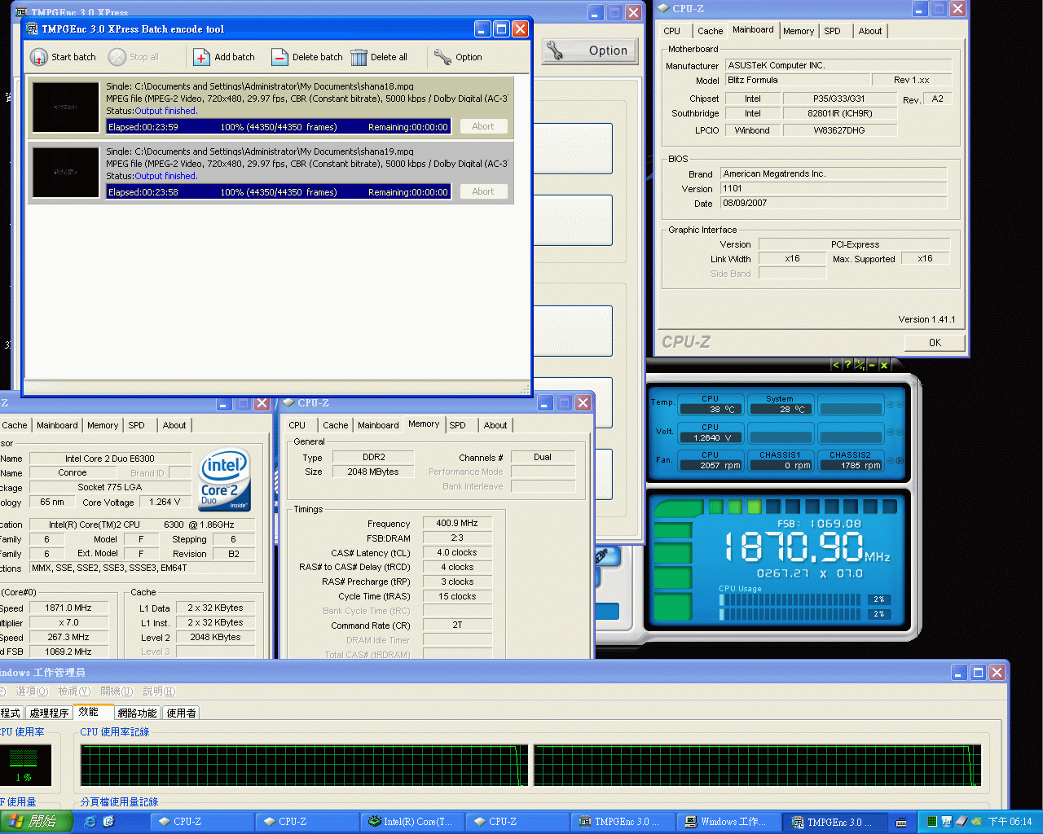Click the large Option button in the TMPGEnc window behind
1043x834 pixels.
point(591,50)
